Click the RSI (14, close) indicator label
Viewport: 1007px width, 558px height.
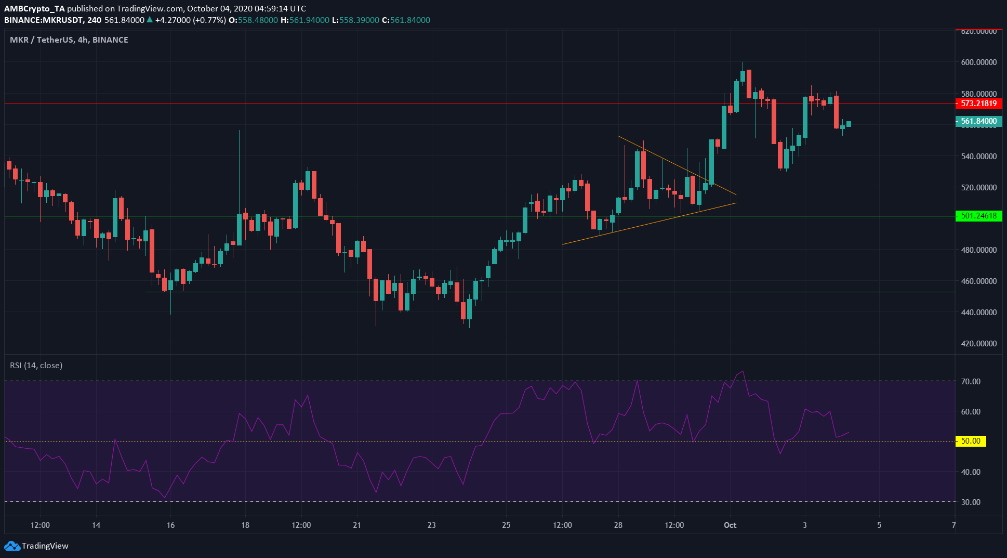coord(36,366)
